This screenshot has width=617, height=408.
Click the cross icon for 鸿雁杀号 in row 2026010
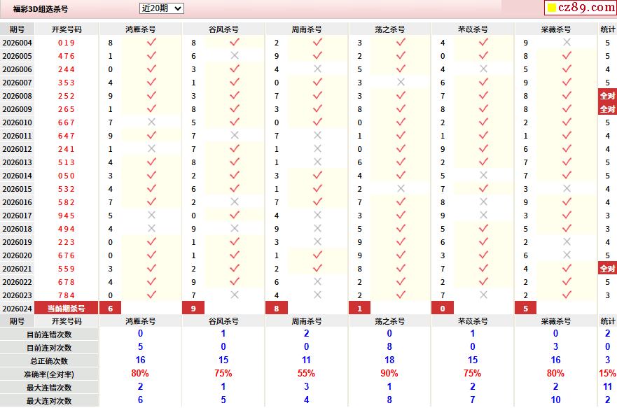(x=151, y=122)
